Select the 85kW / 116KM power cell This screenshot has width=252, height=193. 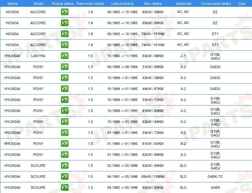[153, 177]
